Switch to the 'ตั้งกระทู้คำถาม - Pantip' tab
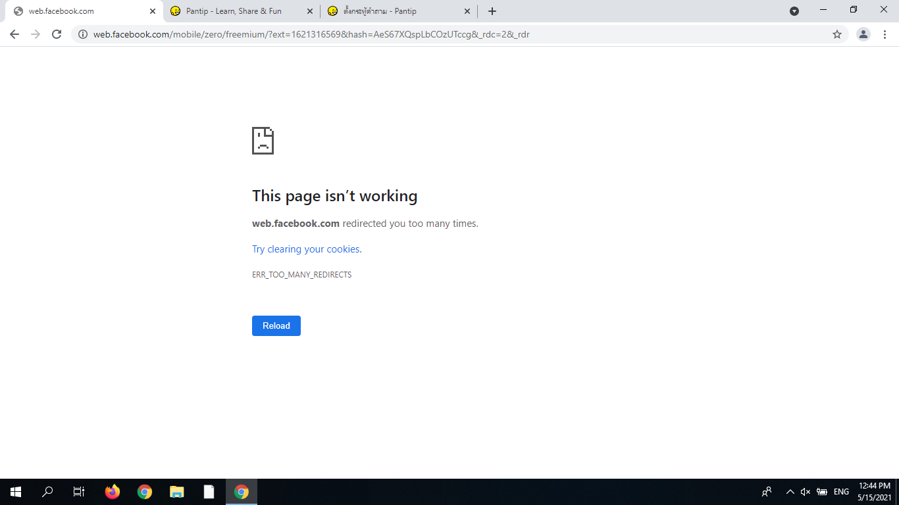 399,11
